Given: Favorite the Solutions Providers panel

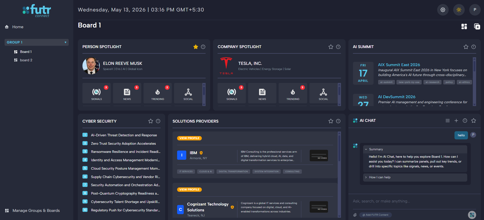Looking at the screenshot, I should tap(331, 121).
